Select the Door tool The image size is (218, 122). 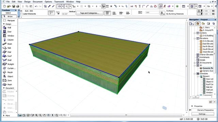pyautogui.click(x=9, y=32)
